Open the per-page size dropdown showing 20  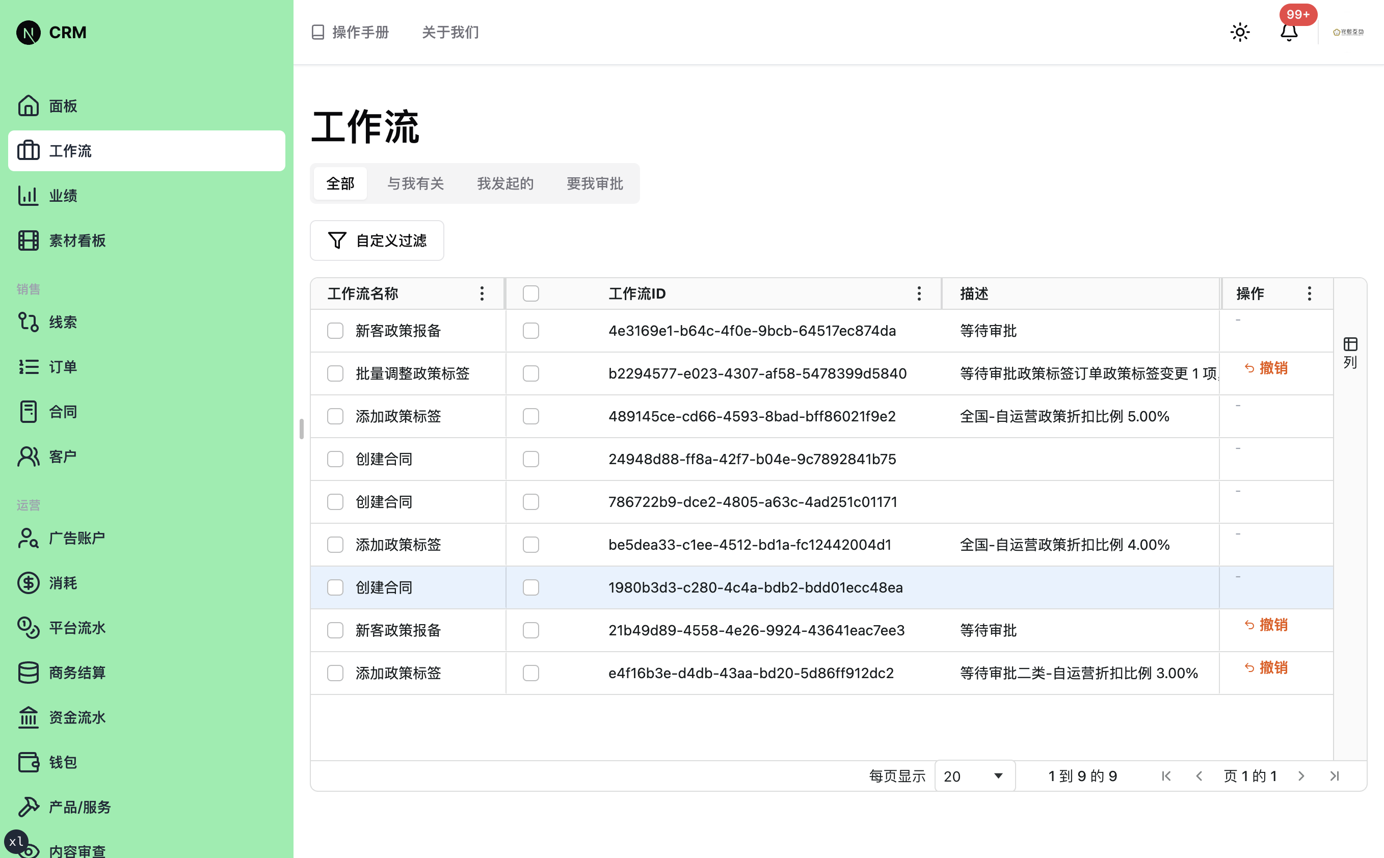[x=974, y=776]
